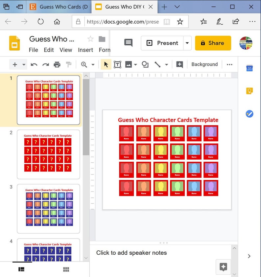The height and width of the screenshot is (277, 261).
Task: Open browser Settings and more menu
Action: pyautogui.click(x=252, y=21)
